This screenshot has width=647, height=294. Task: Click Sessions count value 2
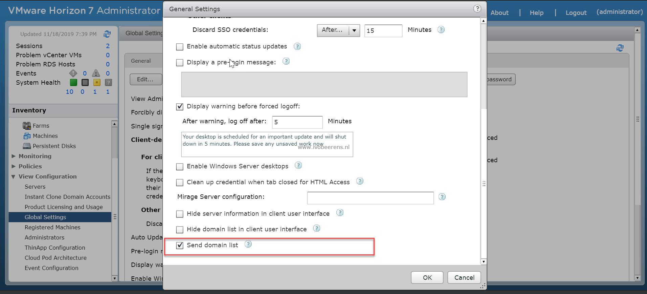pyautogui.click(x=108, y=46)
